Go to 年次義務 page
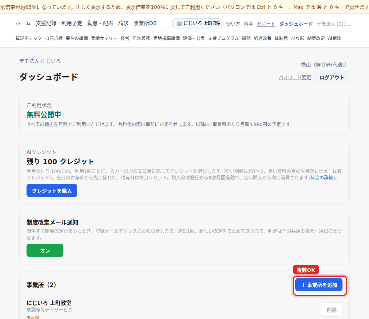369x319 pixels. point(141,38)
